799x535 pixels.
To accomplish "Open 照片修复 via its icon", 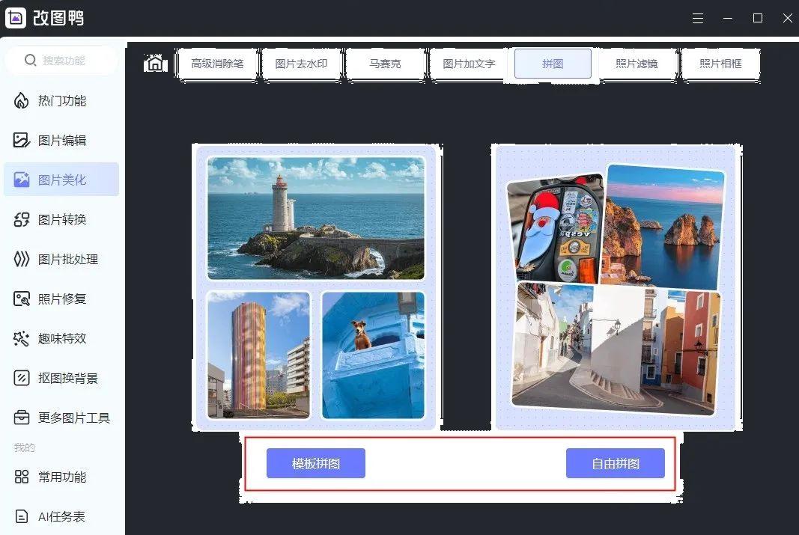I will click(22, 299).
